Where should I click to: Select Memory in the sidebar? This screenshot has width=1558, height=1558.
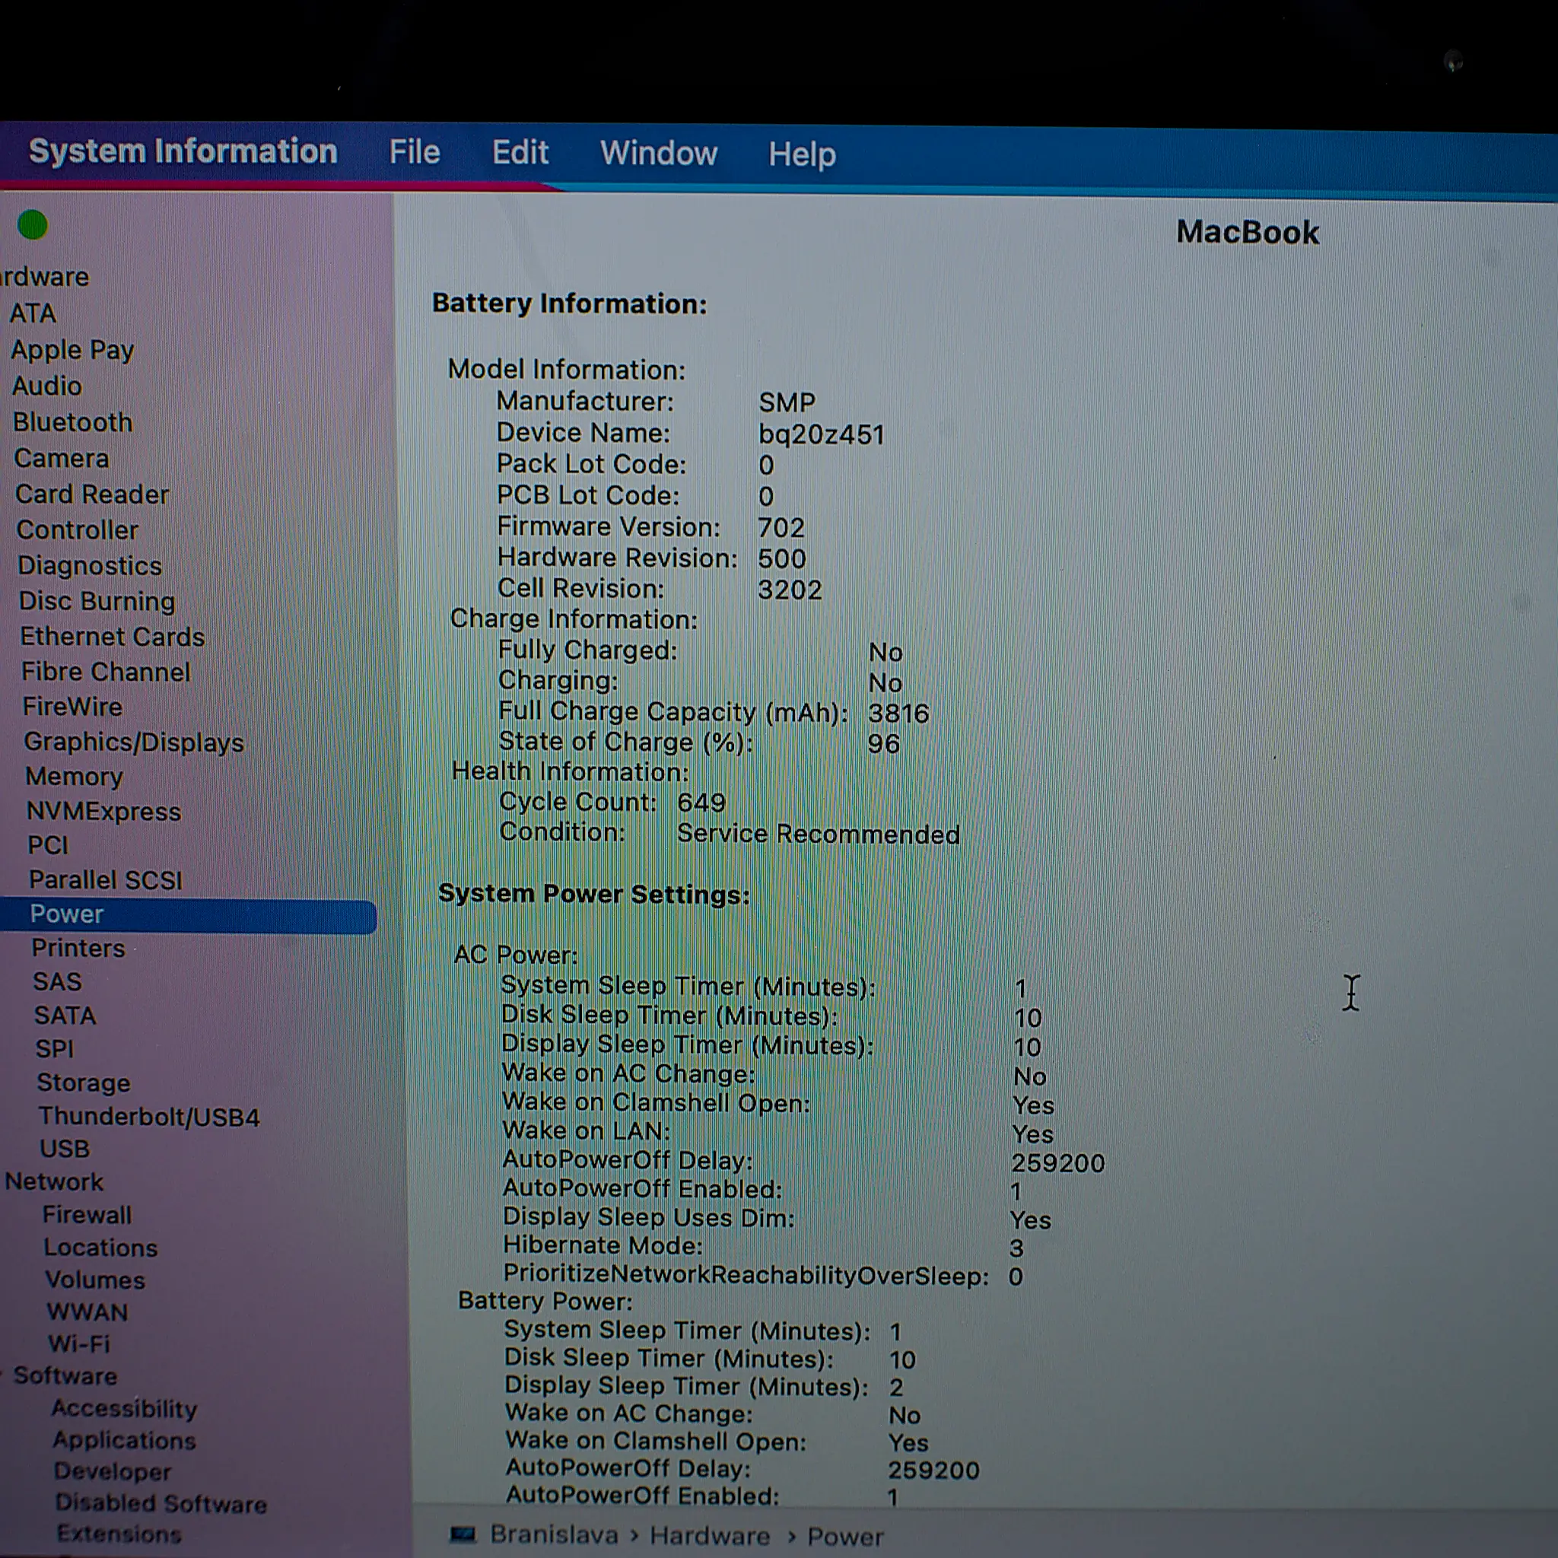click(75, 776)
